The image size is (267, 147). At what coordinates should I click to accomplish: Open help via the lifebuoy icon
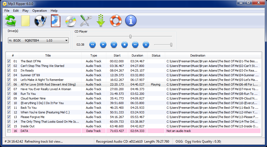pyautogui.click(x=116, y=21)
